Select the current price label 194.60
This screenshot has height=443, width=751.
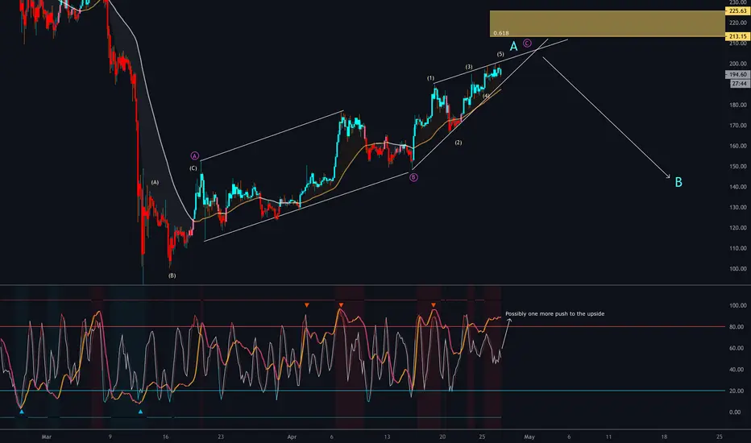737,75
